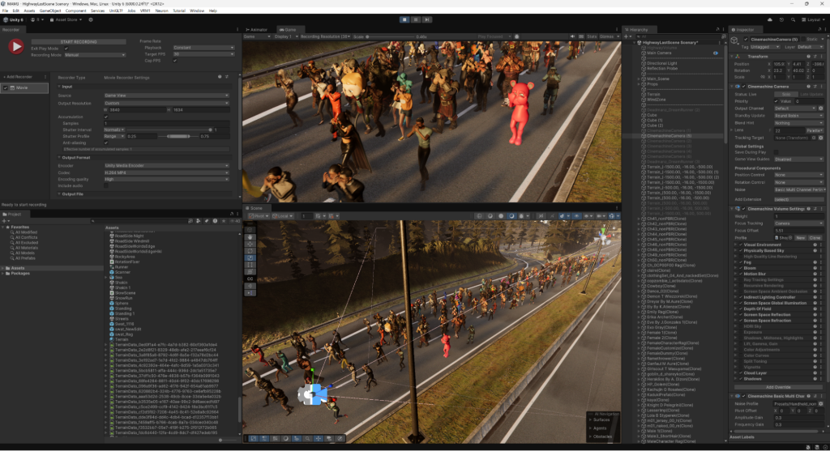This screenshot has width=830, height=451.
Task: Click the Main Camera visibility eye icon
Action: (x=716, y=53)
